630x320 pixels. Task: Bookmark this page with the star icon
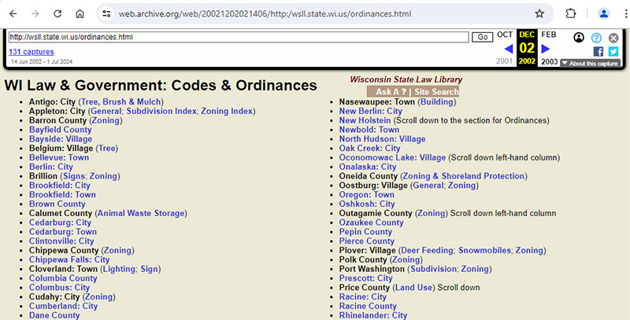pos(539,13)
